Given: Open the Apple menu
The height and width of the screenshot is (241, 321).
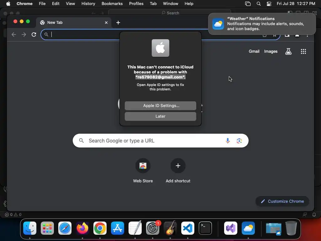Looking at the screenshot, I should [8, 3].
